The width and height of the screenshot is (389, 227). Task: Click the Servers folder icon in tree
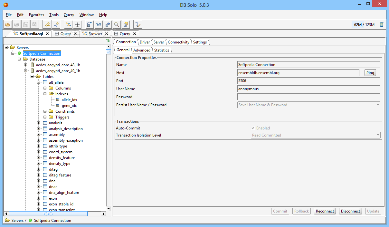click(13, 48)
